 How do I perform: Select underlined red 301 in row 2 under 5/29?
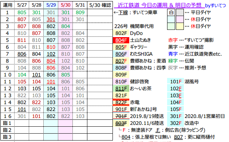(51, 19)
